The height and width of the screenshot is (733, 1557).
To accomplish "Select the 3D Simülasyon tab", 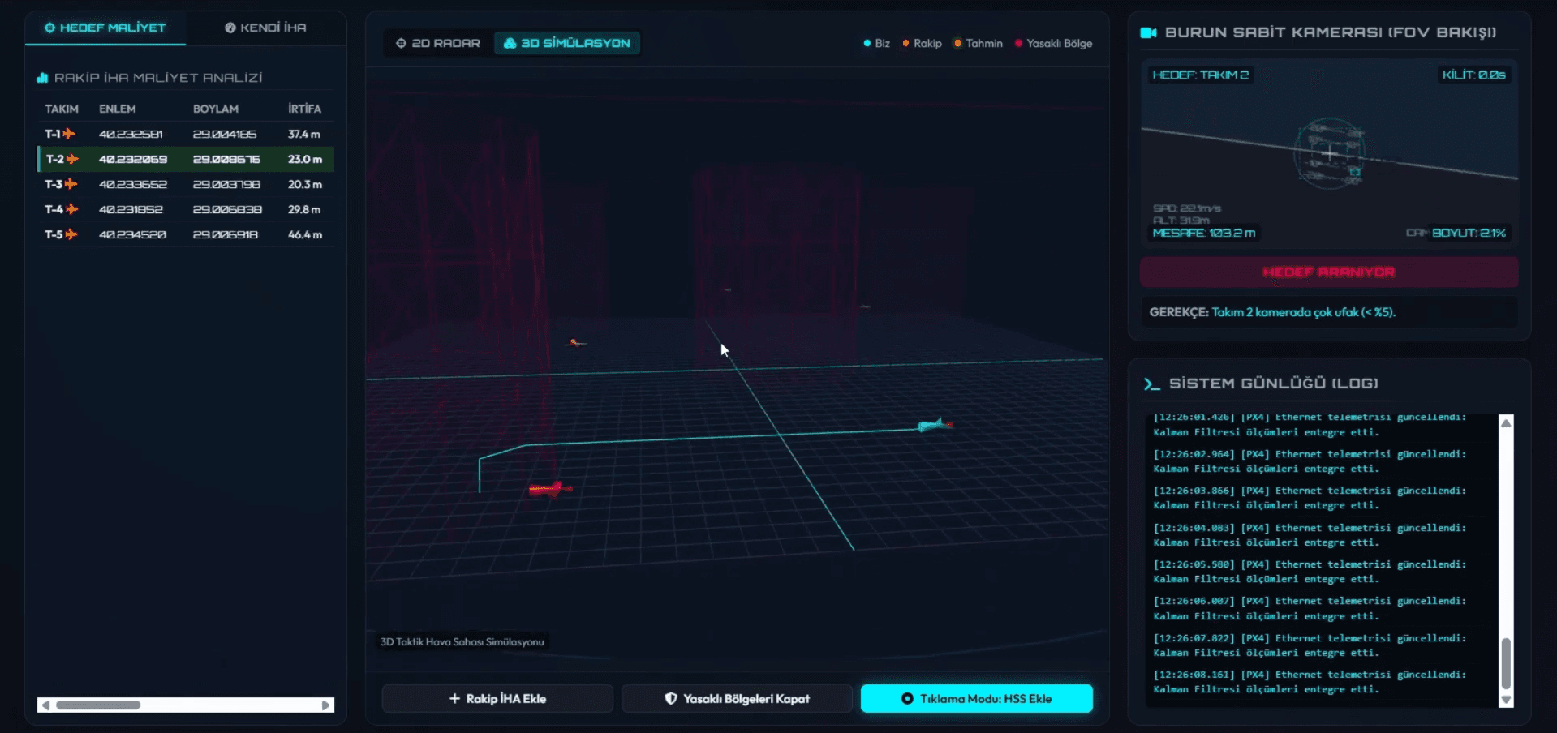I will (567, 43).
